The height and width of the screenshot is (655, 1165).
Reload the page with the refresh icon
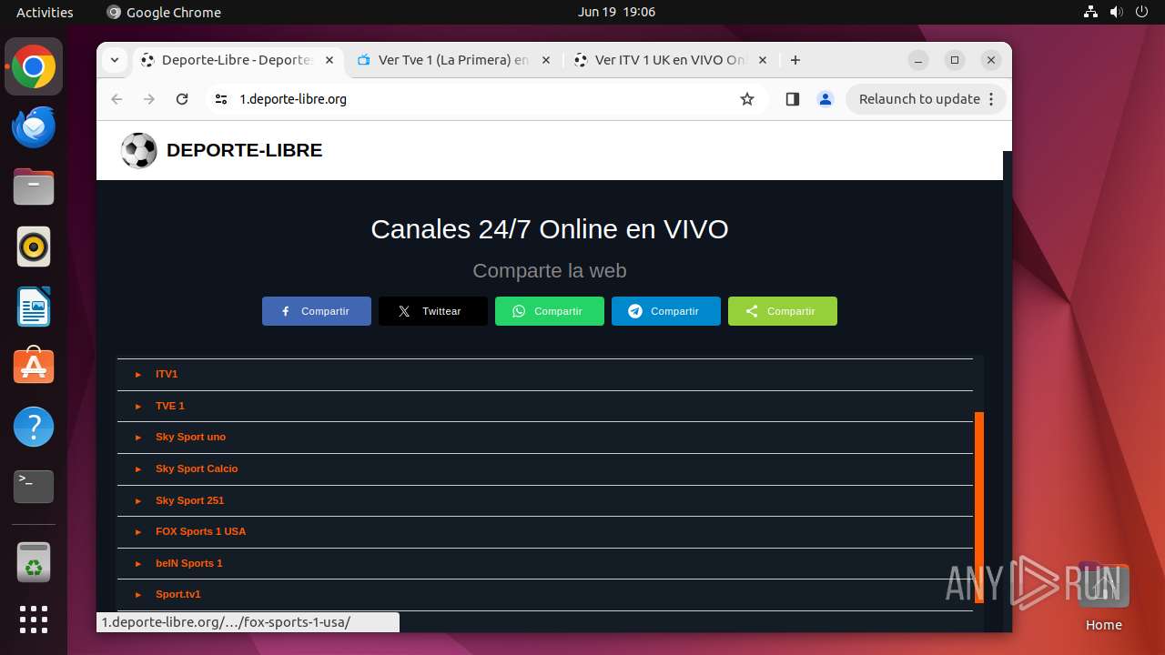click(x=182, y=99)
